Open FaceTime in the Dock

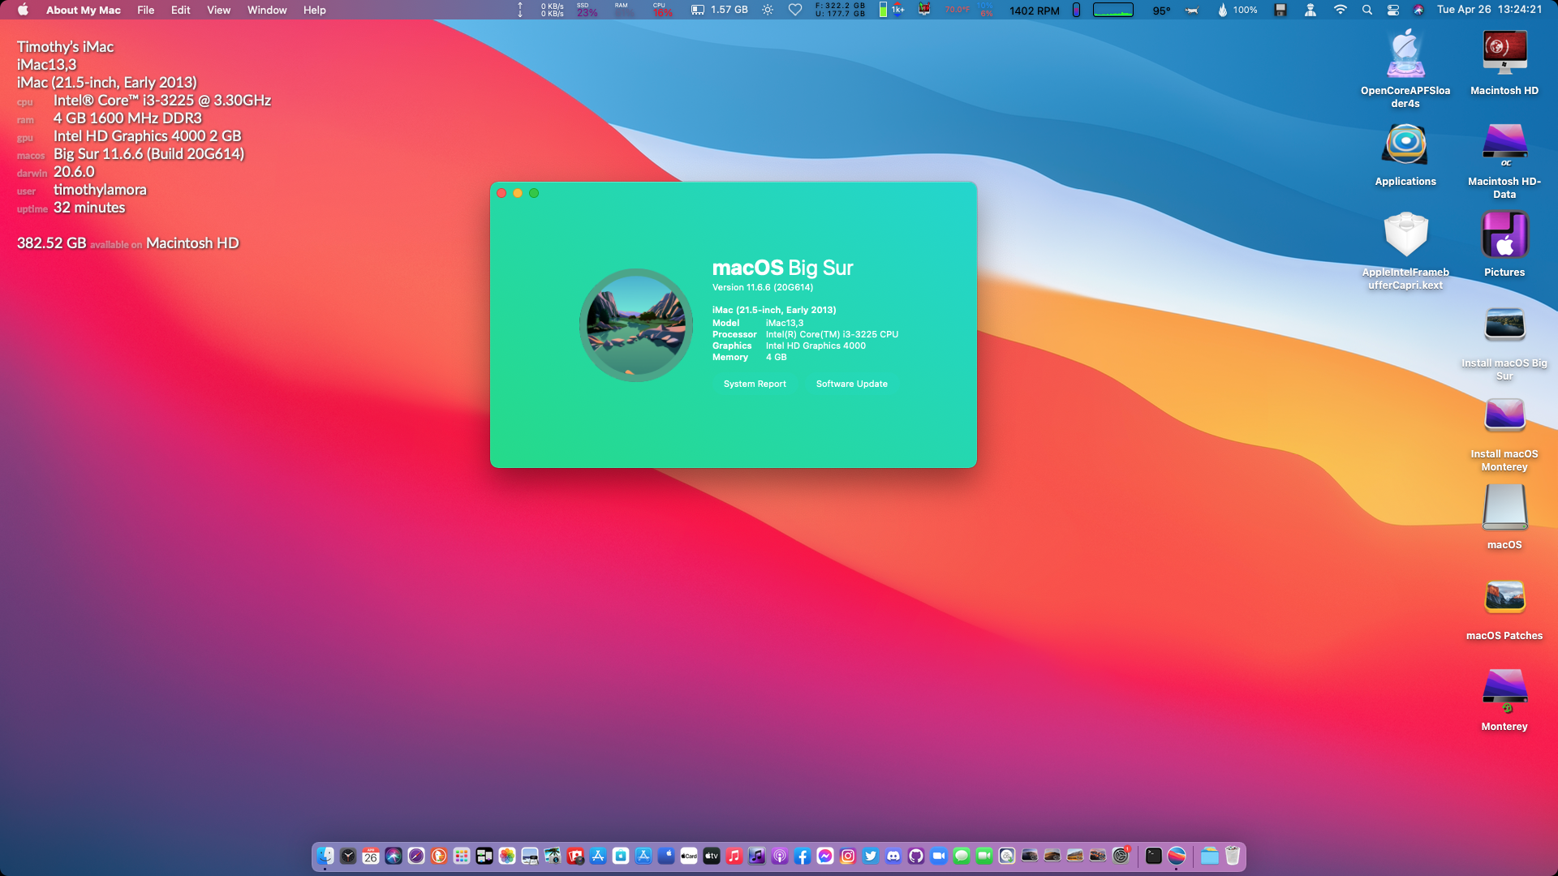pyautogui.click(x=984, y=856)
